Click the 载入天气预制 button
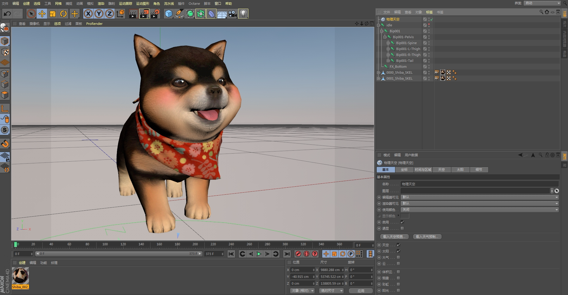Viewport: 568px width, 295px height. 427,237
